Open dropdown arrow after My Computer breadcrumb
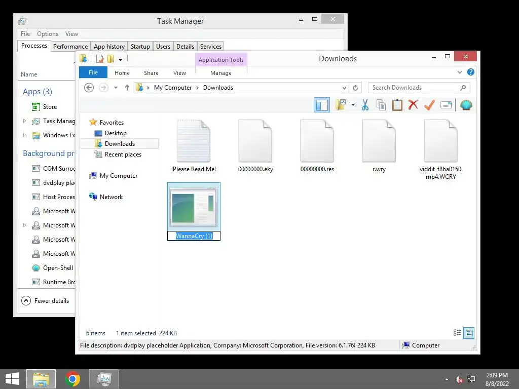Screen dimensions: 519x389 coord(198,88)
